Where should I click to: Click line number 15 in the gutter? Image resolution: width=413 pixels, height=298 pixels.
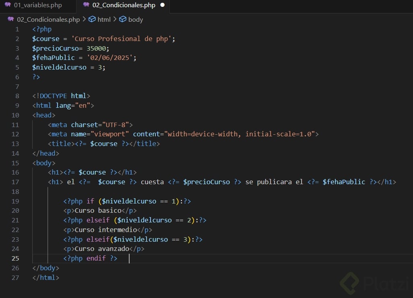[x=15, y=163]
